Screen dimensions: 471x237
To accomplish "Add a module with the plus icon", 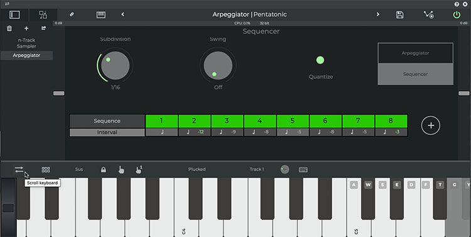I will pyautogui.click(x=26, y=28).
